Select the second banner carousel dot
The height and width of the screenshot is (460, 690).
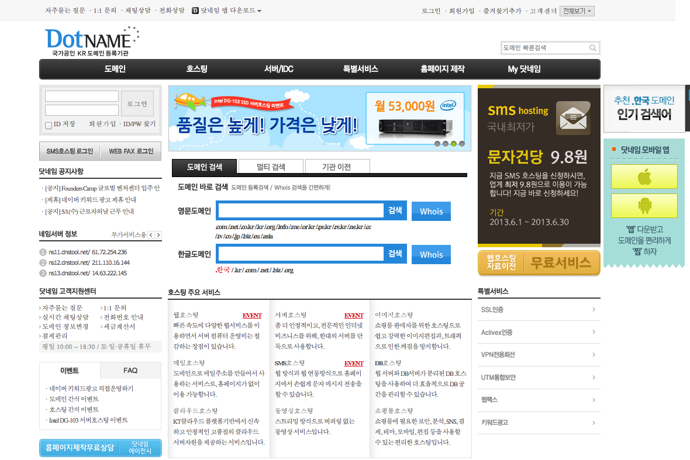tap(446, 144)
